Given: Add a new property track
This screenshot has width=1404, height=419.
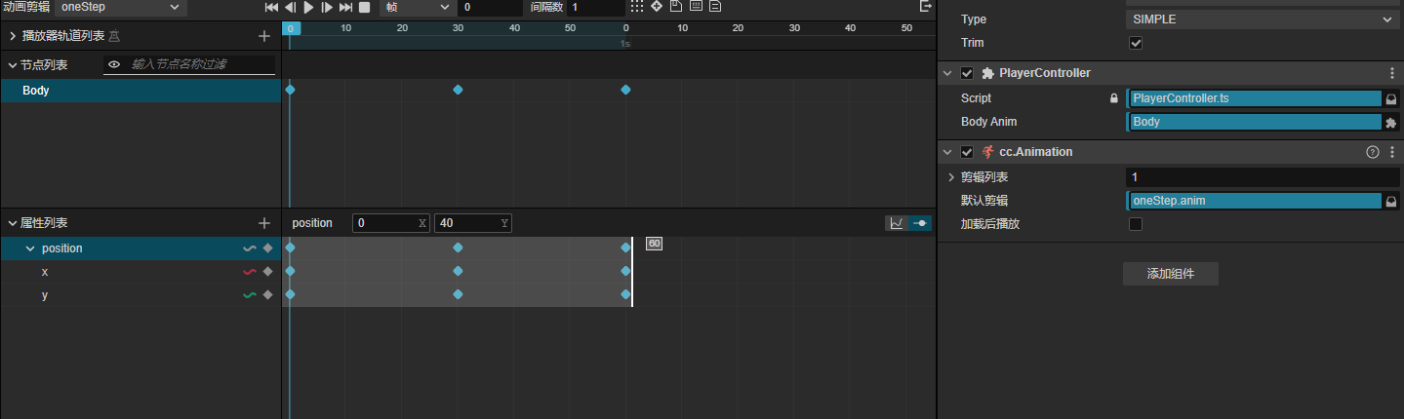Looking at the screenshot, I should tap(263, 223).
